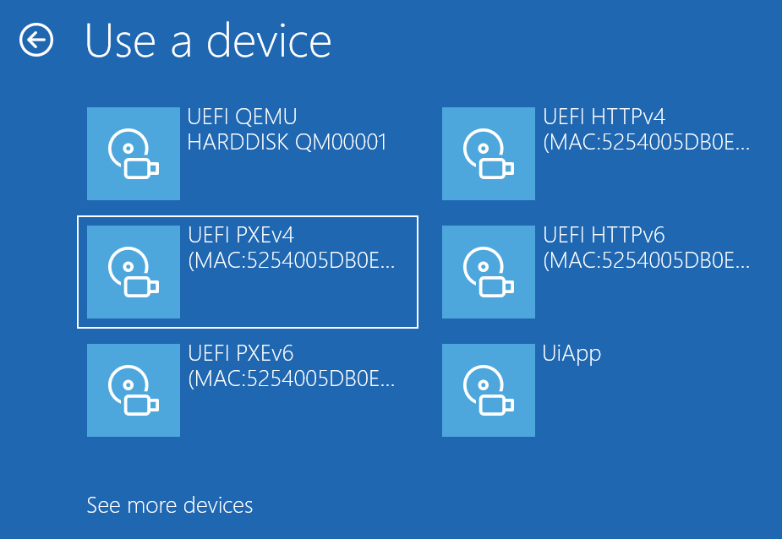Pick the UEFI HTTPv4 label text
782x539 pixels.
point(604,117)
